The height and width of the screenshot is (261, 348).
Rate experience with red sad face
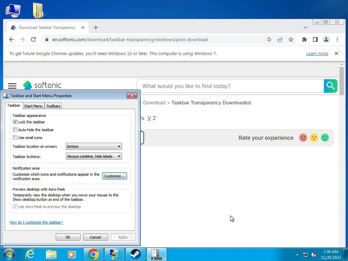[x=303, y=138]
